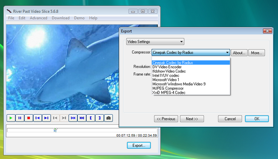Image resolution: width=278 pixels, height=159 pixels.
Task: Select the blank entry in compressor list
Action: 191,58
